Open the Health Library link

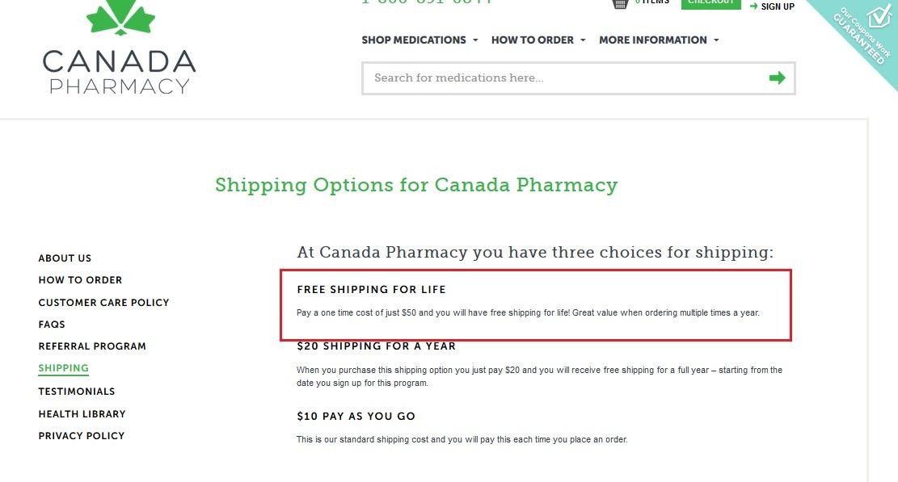click(82, 414)
